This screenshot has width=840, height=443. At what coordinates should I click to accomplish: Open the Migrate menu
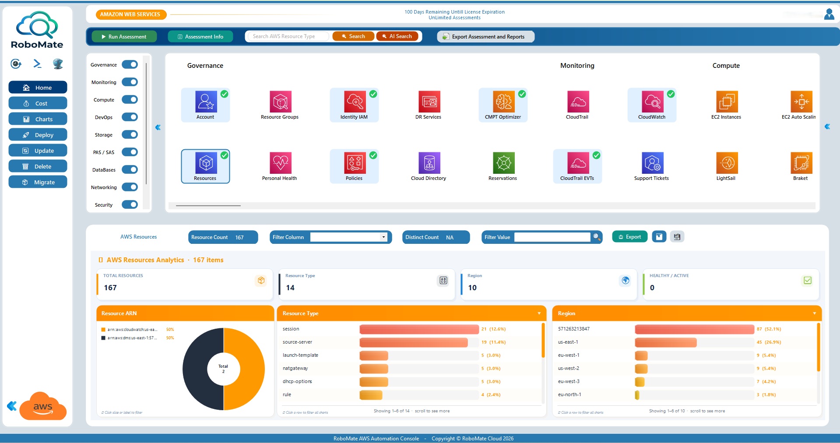click(x=38, y=182)
